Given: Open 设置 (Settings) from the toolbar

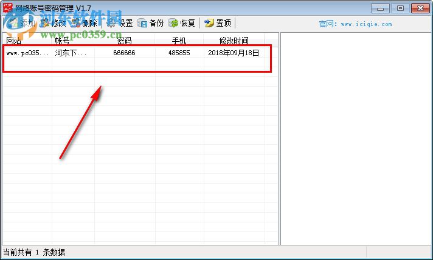Looking at the screenshot, I should [120, 23].
